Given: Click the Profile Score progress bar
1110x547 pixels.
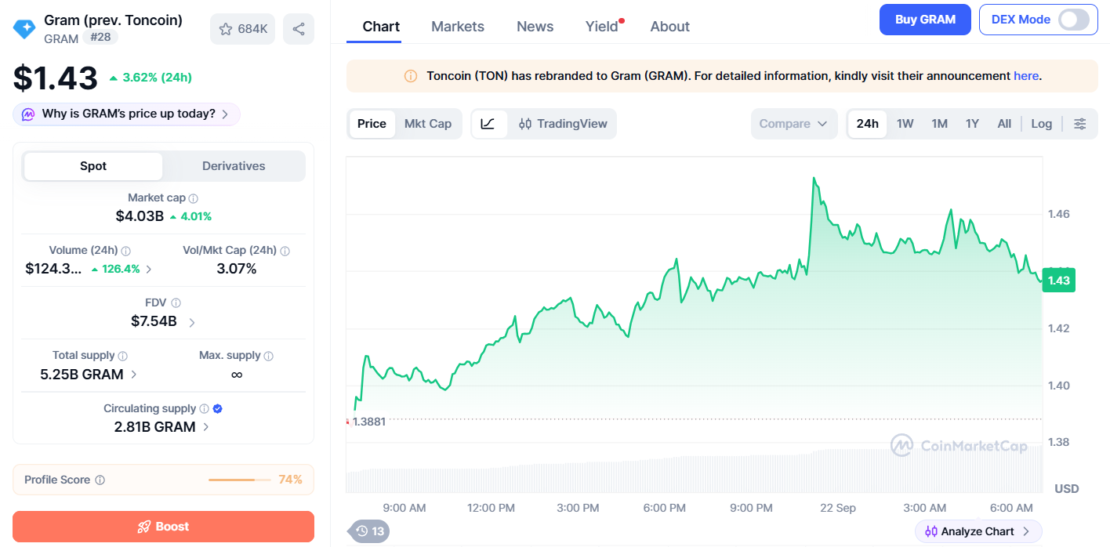Looking at the screenshot, I should (240, 480).
